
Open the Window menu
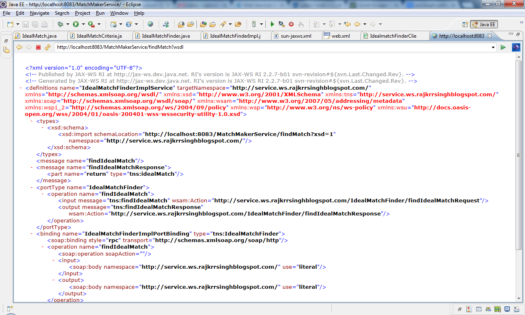[119, 13]
